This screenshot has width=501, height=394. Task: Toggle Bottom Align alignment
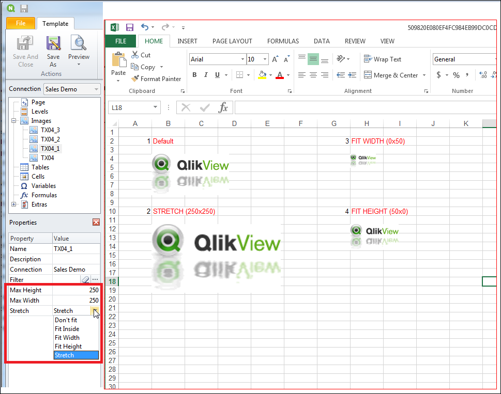[325, 60]
